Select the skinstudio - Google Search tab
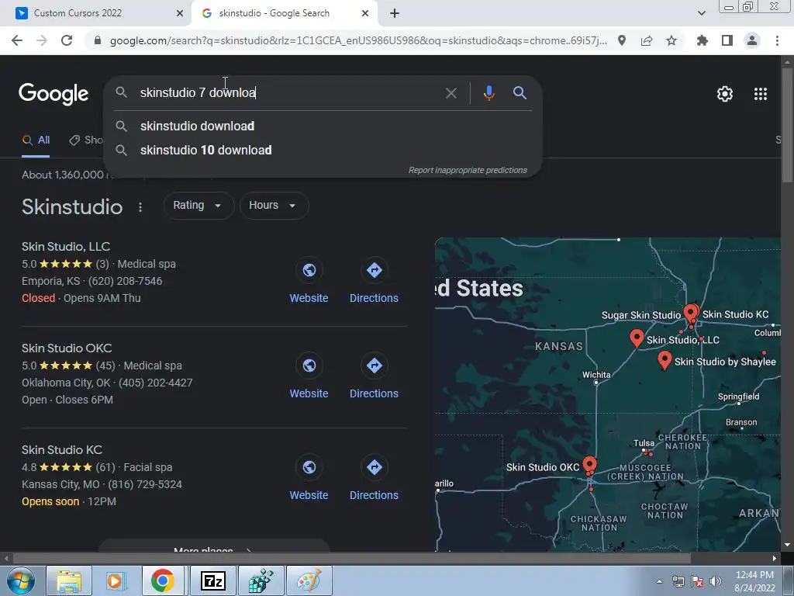The width and height of the screenshot is (794, 596). (285, 13)
